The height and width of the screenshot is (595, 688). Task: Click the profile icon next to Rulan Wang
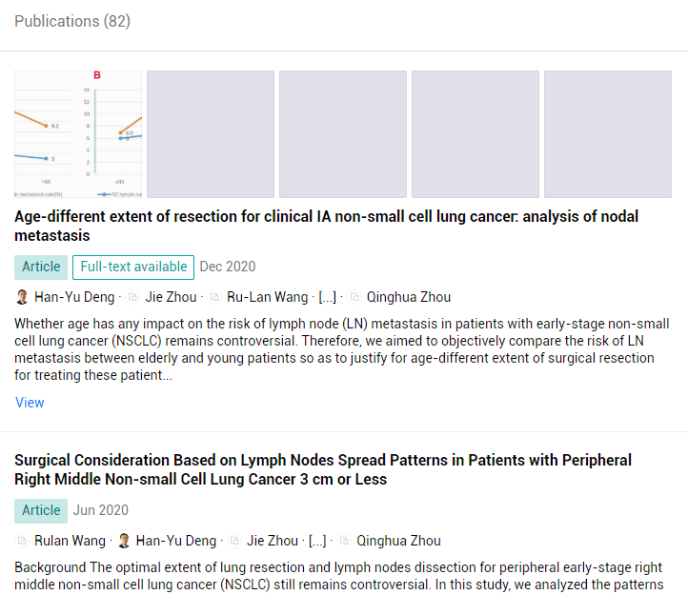tap(23, 541)
